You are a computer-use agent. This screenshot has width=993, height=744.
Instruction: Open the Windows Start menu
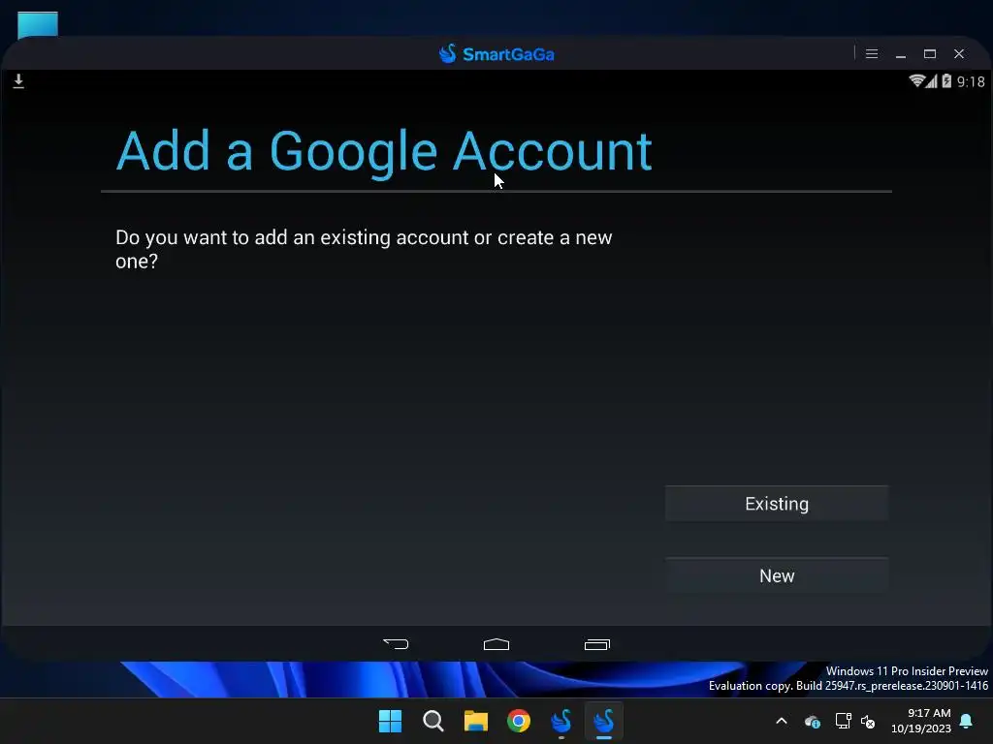(x=390, y=721)
